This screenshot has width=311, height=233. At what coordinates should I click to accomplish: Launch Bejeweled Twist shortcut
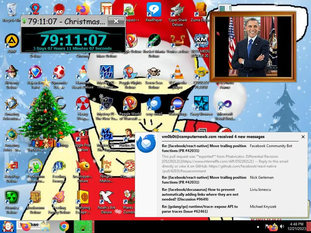pos(35,77)
